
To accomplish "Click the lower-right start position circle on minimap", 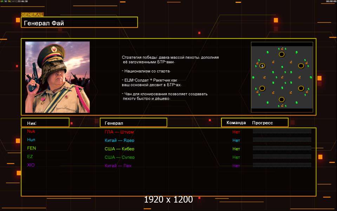I will click(x=301, y=88).
